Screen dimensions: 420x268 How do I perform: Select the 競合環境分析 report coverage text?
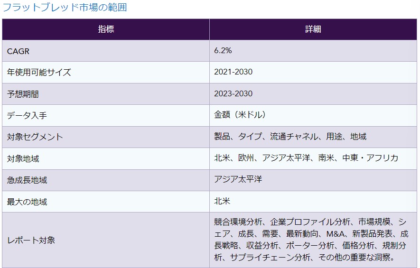tap(311, 240)
